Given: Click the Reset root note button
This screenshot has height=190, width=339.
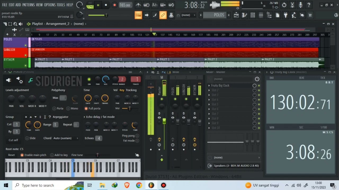Looking at the screenshot, I should [11, 155].
